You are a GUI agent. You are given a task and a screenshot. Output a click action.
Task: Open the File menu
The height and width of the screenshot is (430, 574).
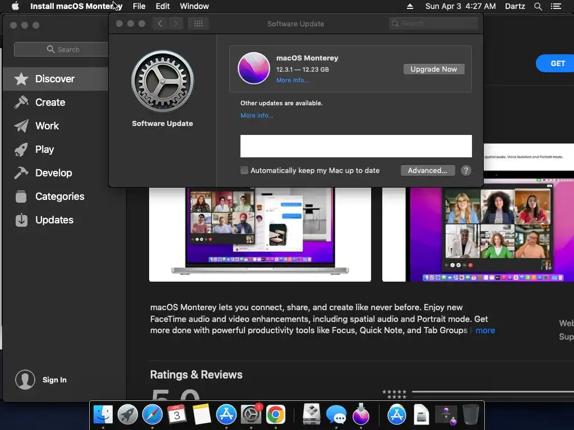pyautogui.click(x=139, y=6)
